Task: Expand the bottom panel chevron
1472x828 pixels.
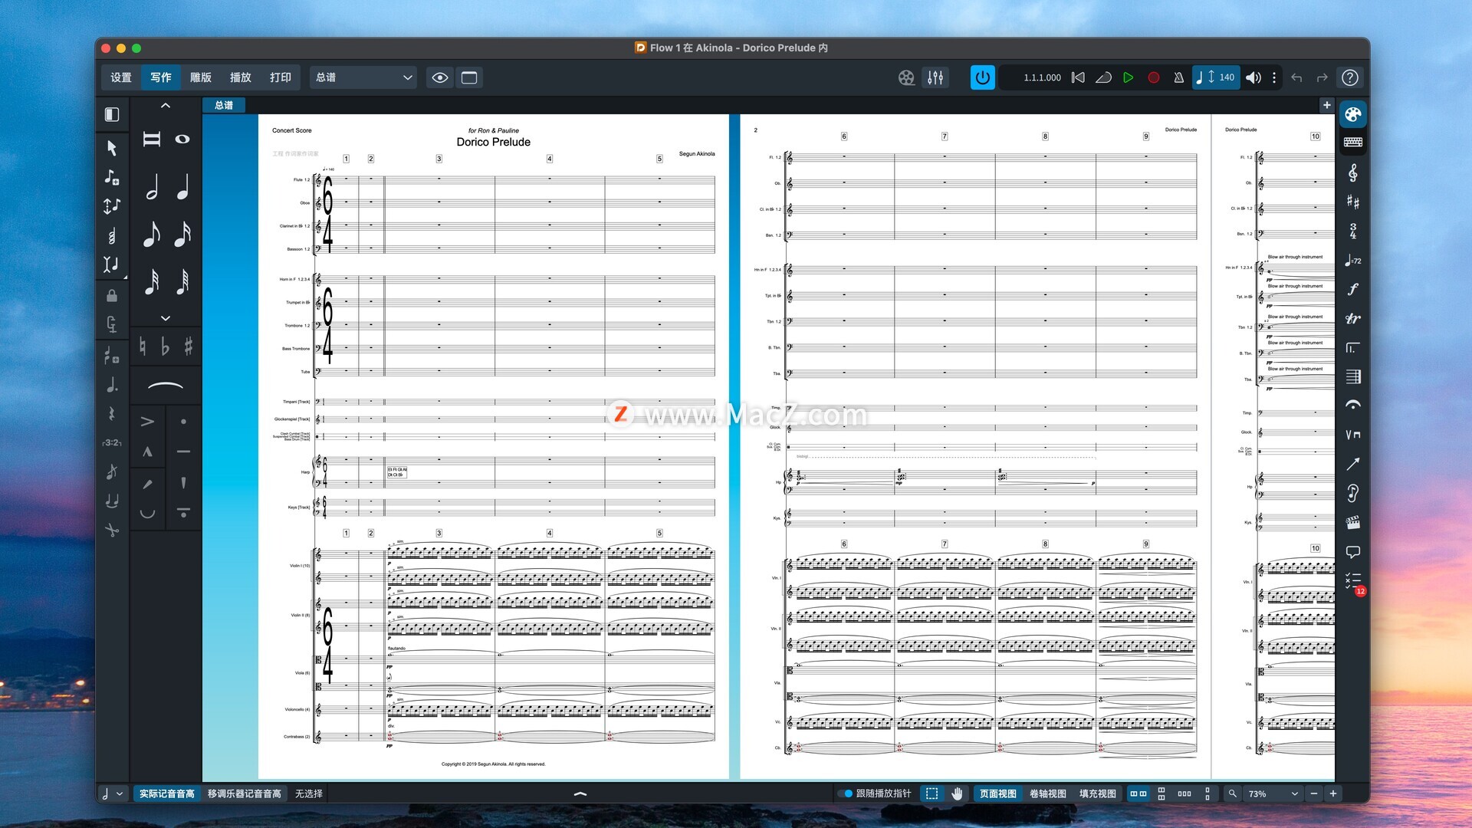Action: (580, 793)
